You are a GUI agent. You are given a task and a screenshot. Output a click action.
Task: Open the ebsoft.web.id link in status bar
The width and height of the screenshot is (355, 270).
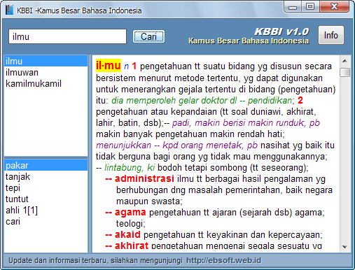pos(223,260)
